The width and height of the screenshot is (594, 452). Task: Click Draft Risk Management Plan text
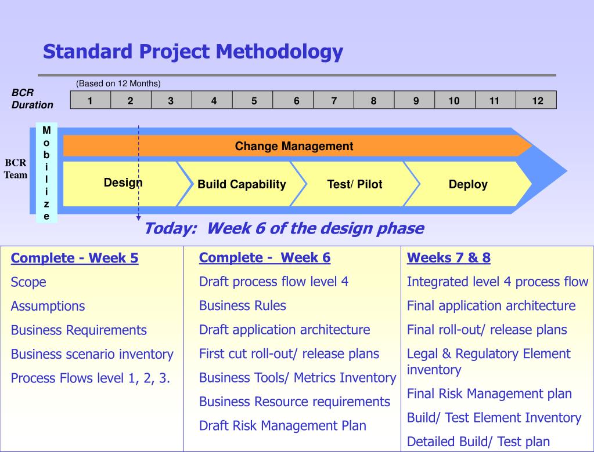coord(283,425)
